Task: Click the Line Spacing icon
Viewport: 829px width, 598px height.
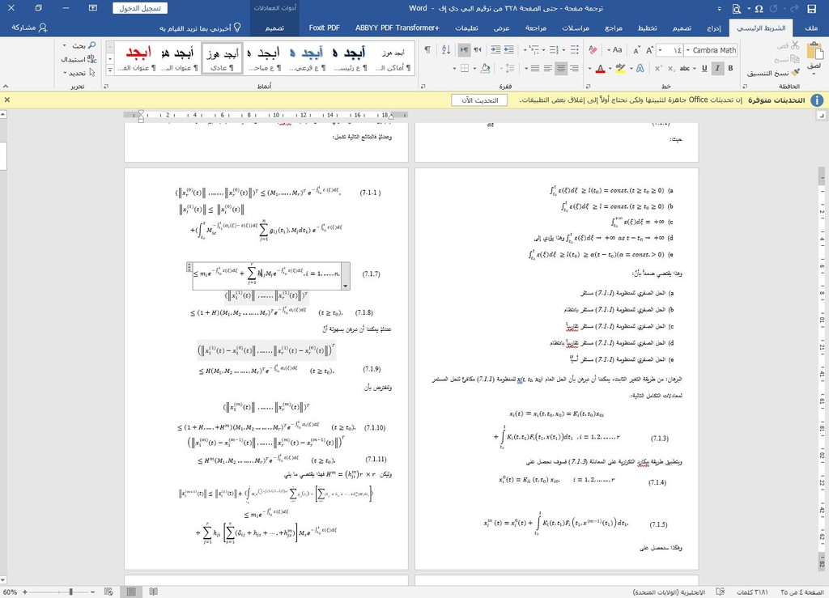Action: tap(509, 68)
